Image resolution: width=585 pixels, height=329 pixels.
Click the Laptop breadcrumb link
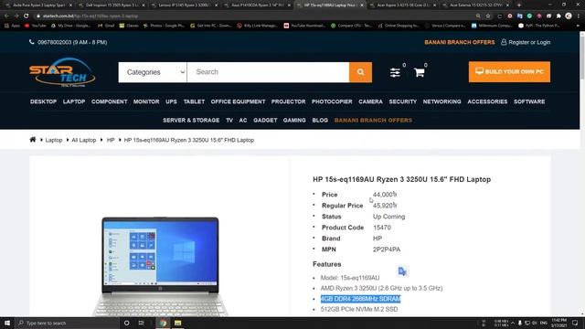tap(54, 140)
